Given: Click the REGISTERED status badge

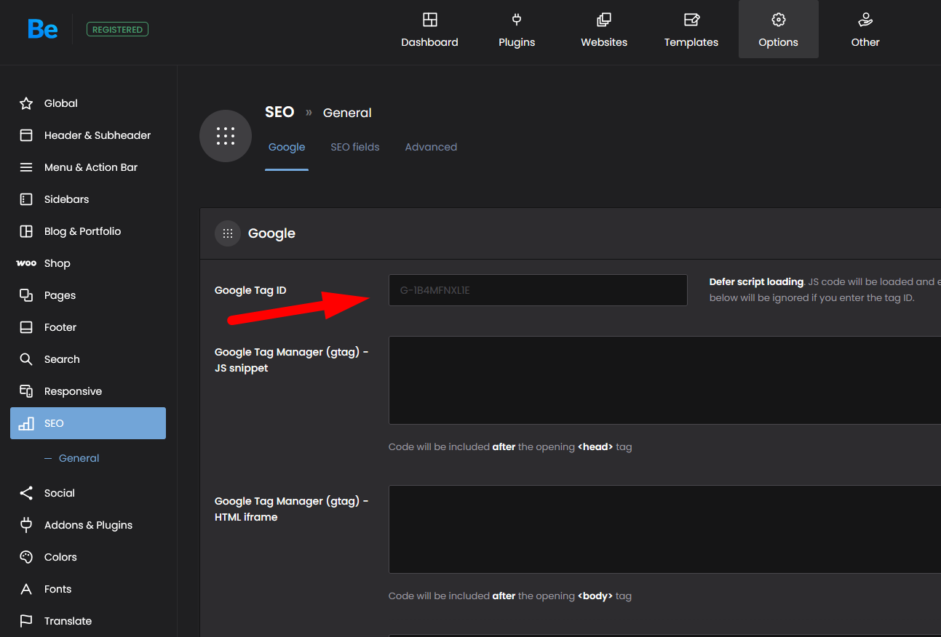Looking at the screenshot, I should coord(117,30).
